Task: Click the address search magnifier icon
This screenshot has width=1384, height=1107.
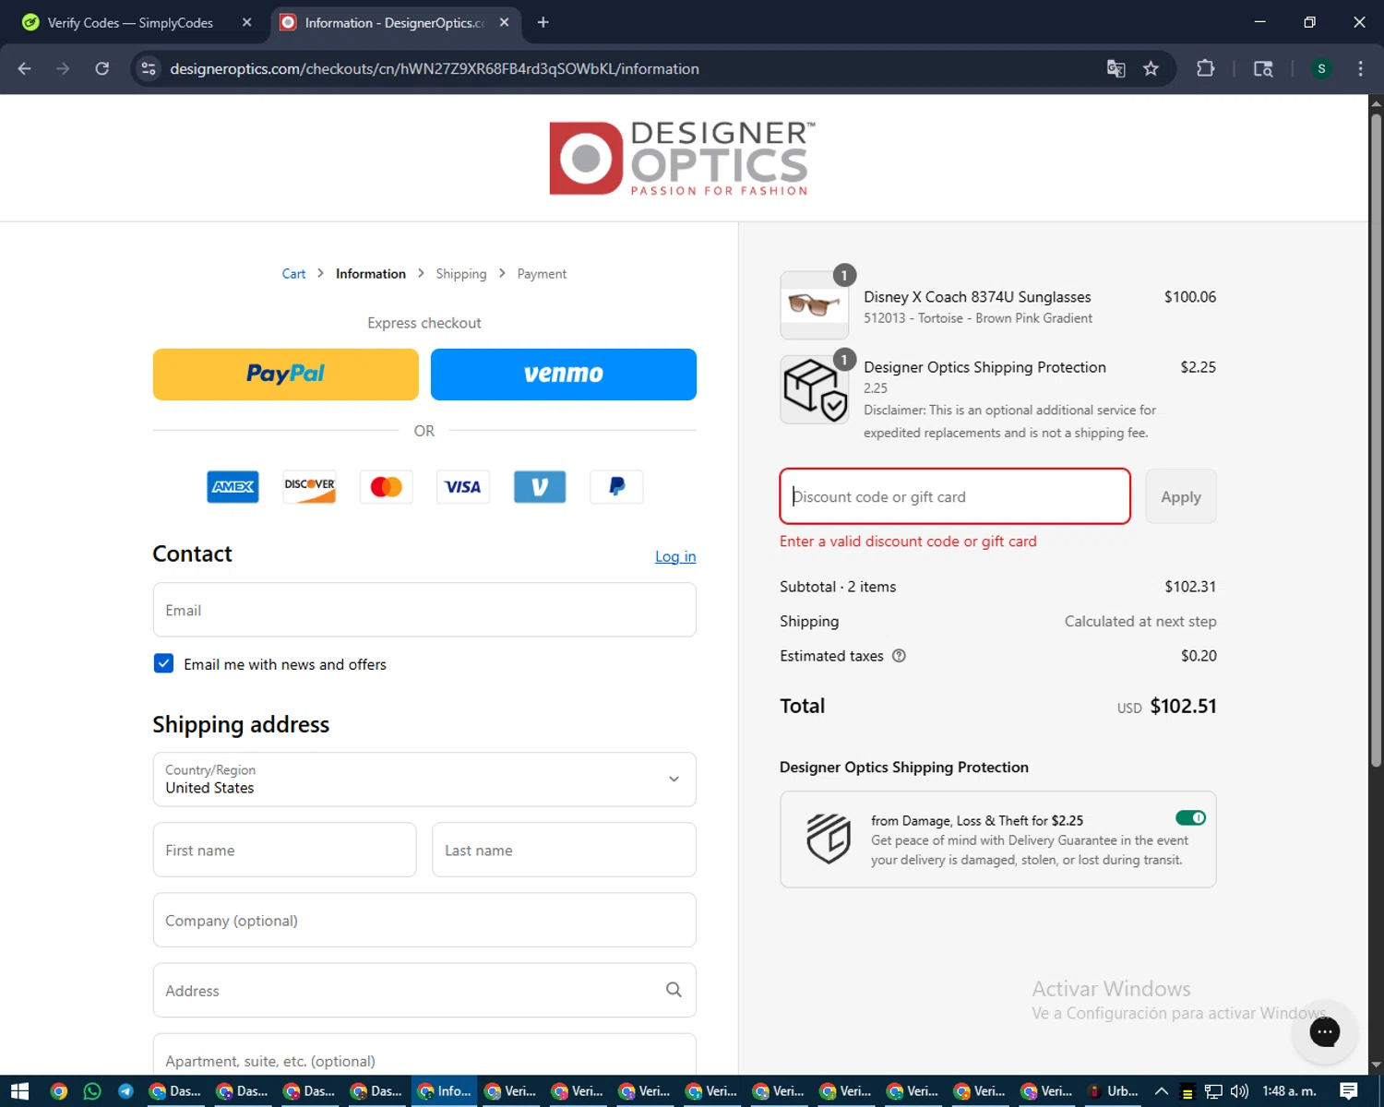Action: [x=674, y=990]
